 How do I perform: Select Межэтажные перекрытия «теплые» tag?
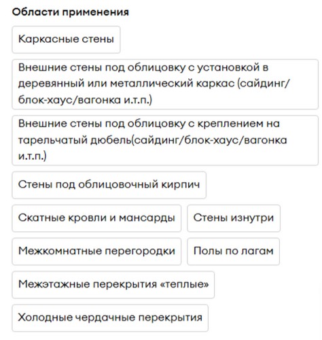tap(113, 285)
